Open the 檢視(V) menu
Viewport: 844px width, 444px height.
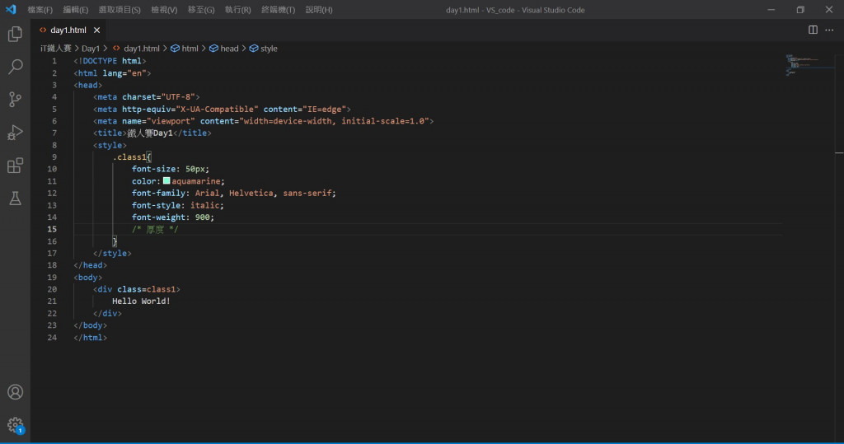[x=164, y=10]
